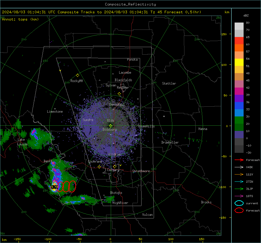Screen dimensions: 261x243
Task: Select the yellow diamond marker above Calgary label
Action: tap(115, 166)
